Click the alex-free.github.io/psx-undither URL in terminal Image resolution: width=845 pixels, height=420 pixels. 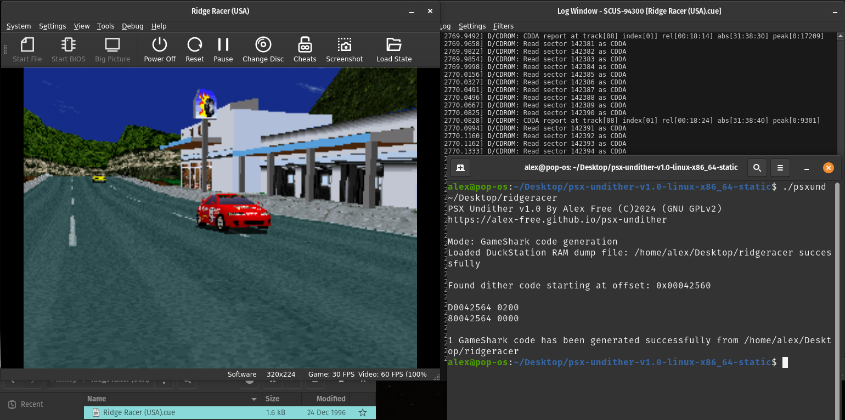point(557,220)
